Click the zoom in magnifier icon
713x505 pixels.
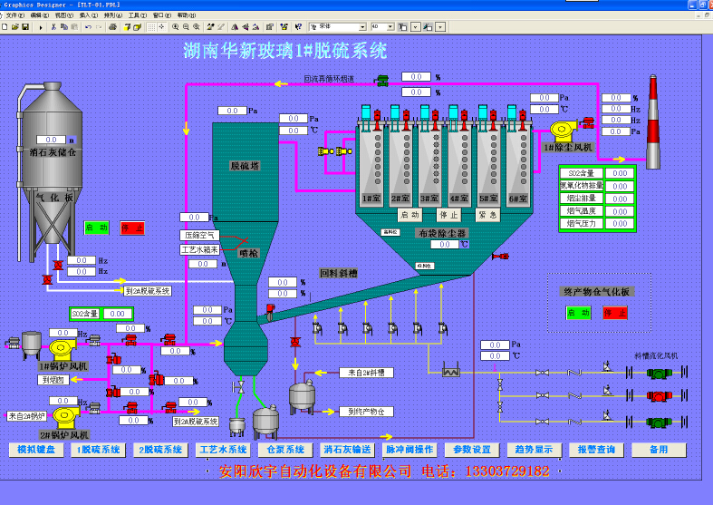pos(175,27)
